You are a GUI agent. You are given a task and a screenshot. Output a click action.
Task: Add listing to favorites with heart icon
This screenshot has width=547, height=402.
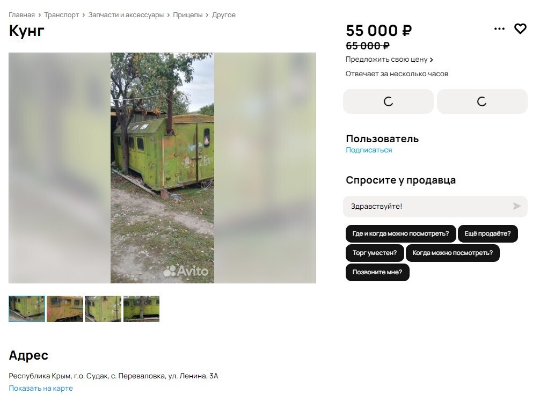pos(520,28)
